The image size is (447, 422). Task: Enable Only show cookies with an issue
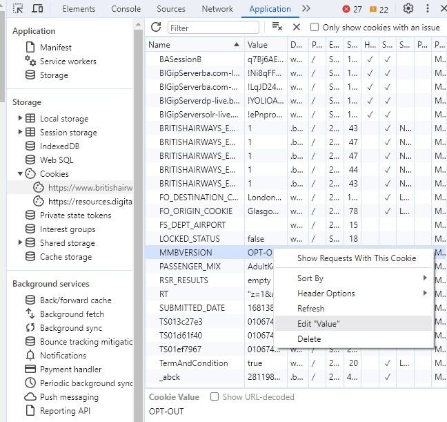[x=315, y=27]
